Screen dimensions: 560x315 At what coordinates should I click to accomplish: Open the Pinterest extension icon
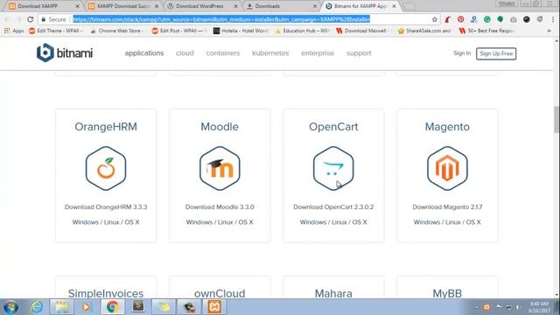tap(461, 19)
